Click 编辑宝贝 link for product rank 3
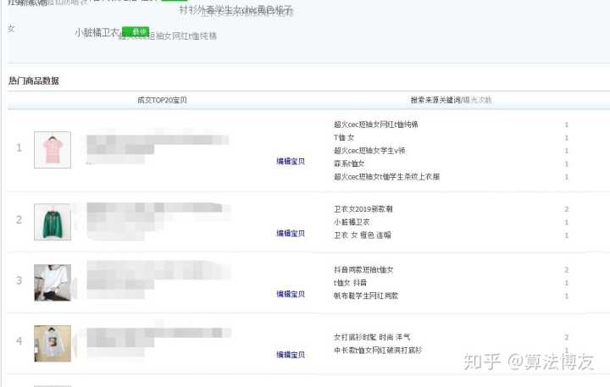 (x=291, y=294)
